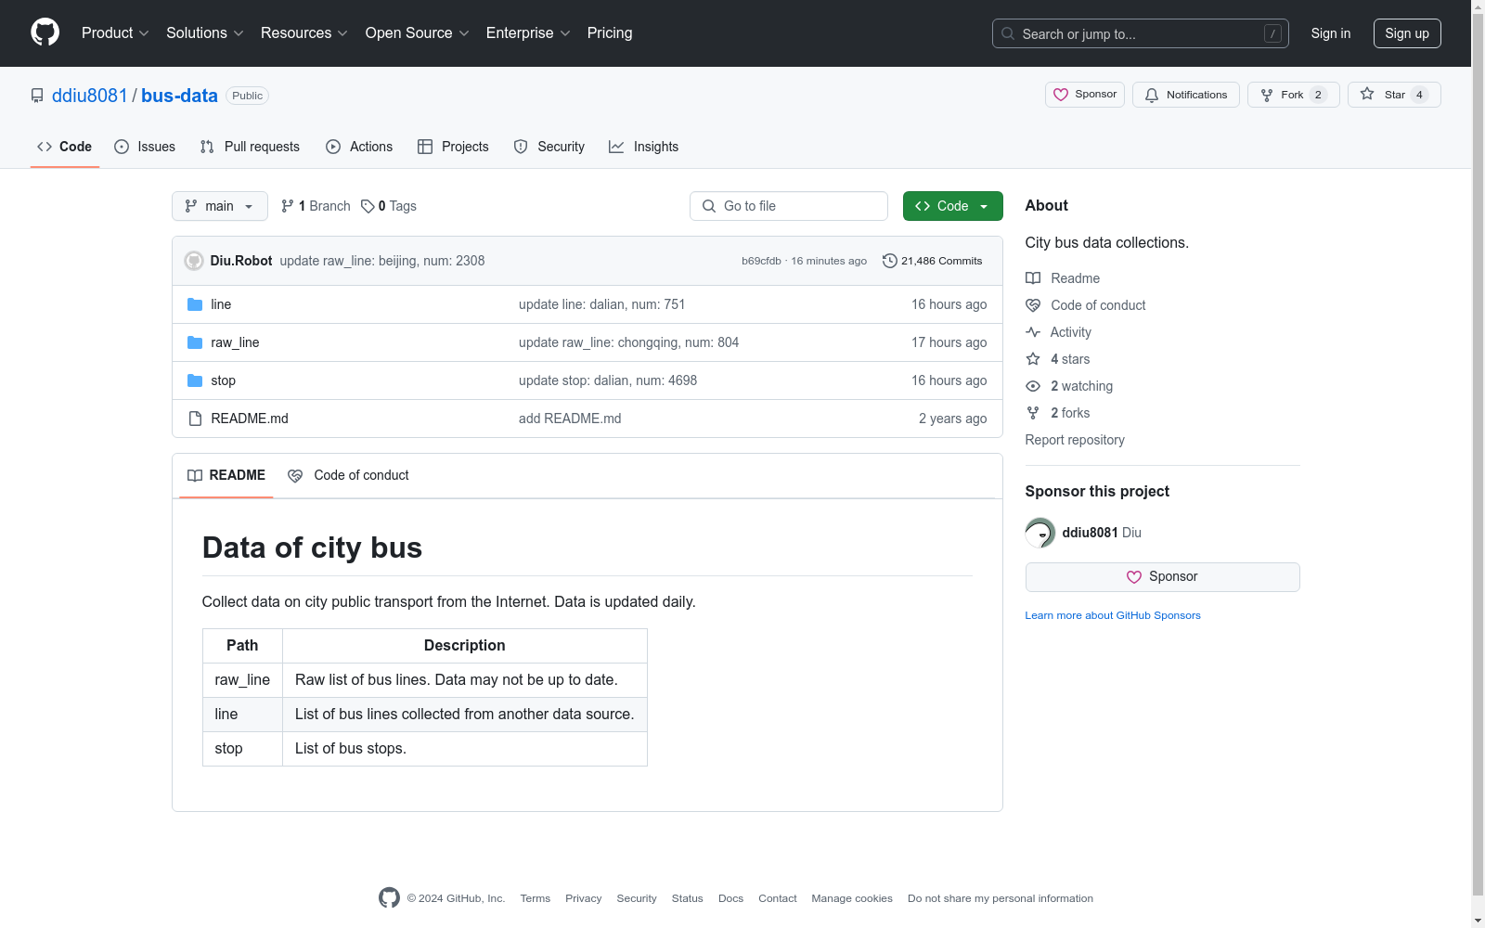
Task: Switch to the Insights tab
Action: [x=643, y=147]
